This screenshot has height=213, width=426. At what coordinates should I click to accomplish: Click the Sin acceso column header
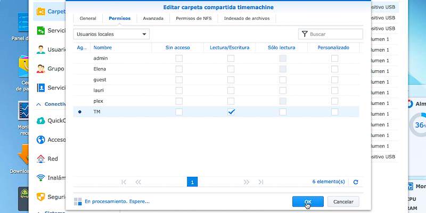pos(178,47)
